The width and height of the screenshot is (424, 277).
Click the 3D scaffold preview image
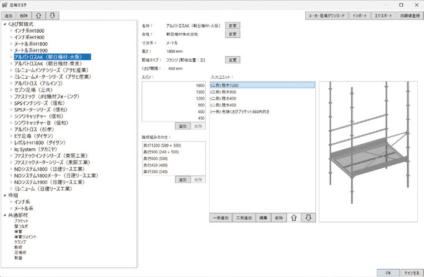point(368,152)
